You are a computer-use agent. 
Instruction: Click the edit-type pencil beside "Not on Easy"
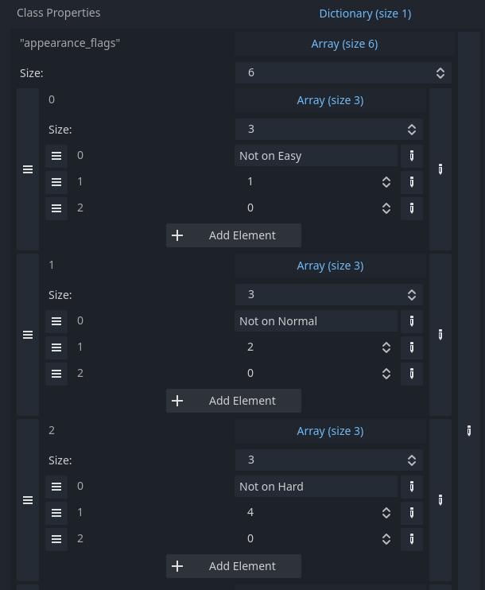(412, 156)
